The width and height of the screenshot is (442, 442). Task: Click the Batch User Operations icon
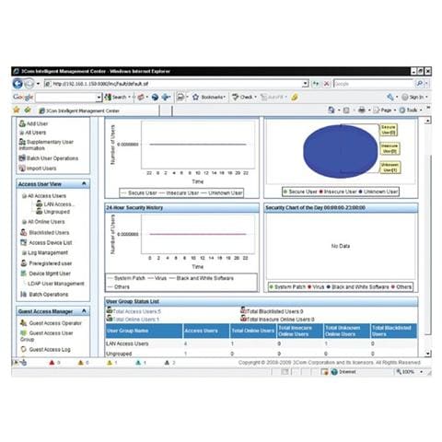click(22, 158)
